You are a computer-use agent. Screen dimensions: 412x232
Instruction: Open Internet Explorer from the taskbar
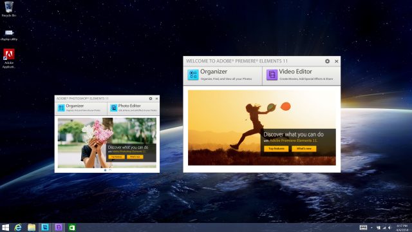tap(18, 227)
